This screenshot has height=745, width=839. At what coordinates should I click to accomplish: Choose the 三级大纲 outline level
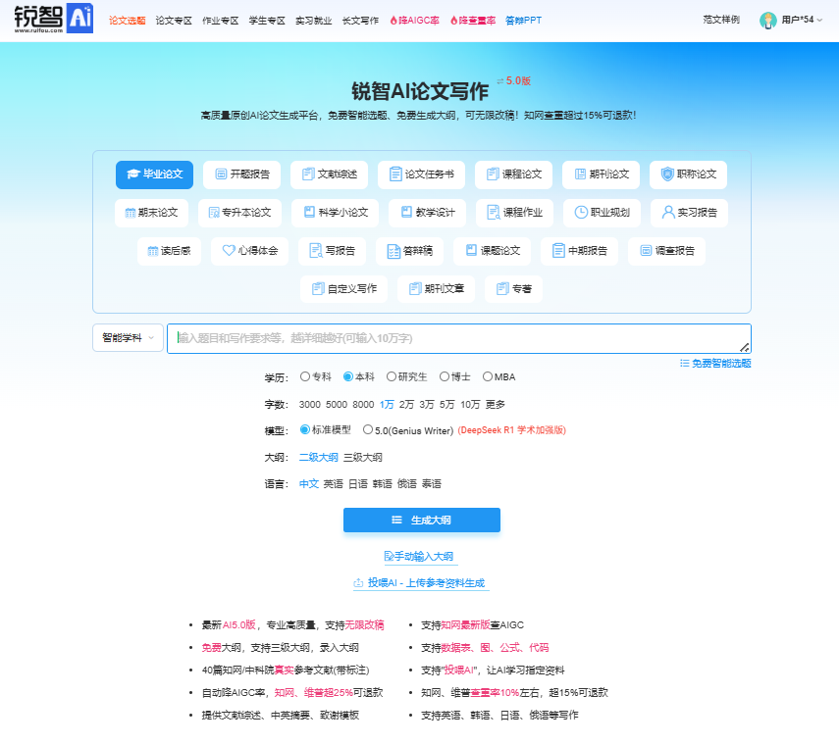pos(363,457)
